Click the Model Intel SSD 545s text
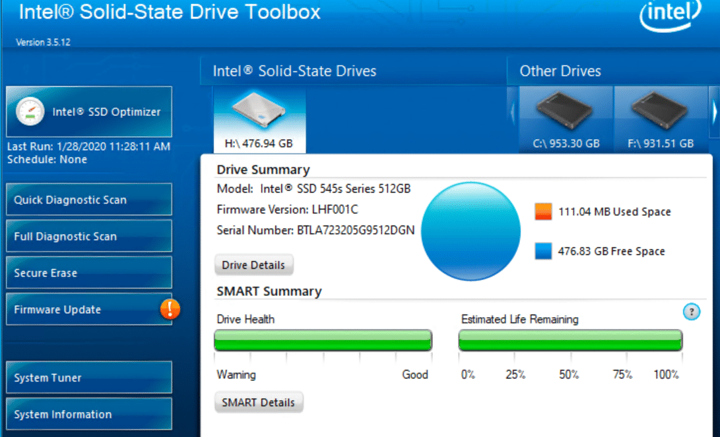 coord(313,189)
